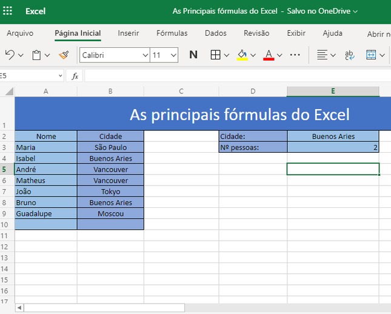Open the Arquivo menu
Screen dimensions: 391x314
tap(20, 33)
